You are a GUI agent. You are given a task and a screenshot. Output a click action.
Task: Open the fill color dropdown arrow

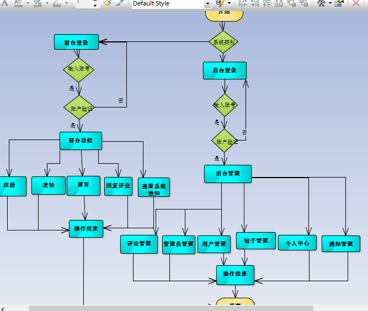47,3
